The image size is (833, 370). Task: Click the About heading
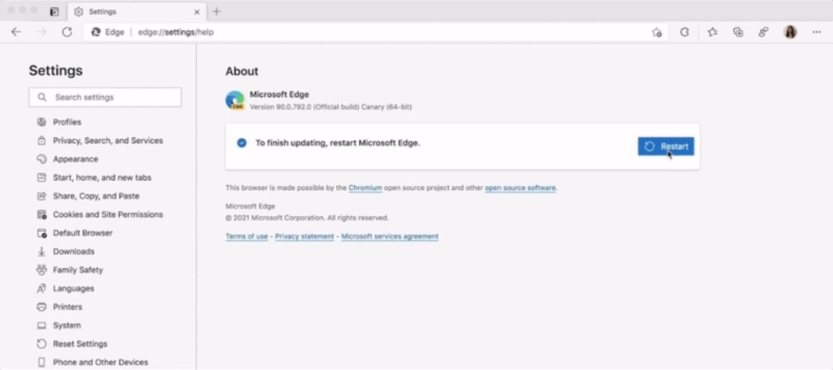coord(242,71)
